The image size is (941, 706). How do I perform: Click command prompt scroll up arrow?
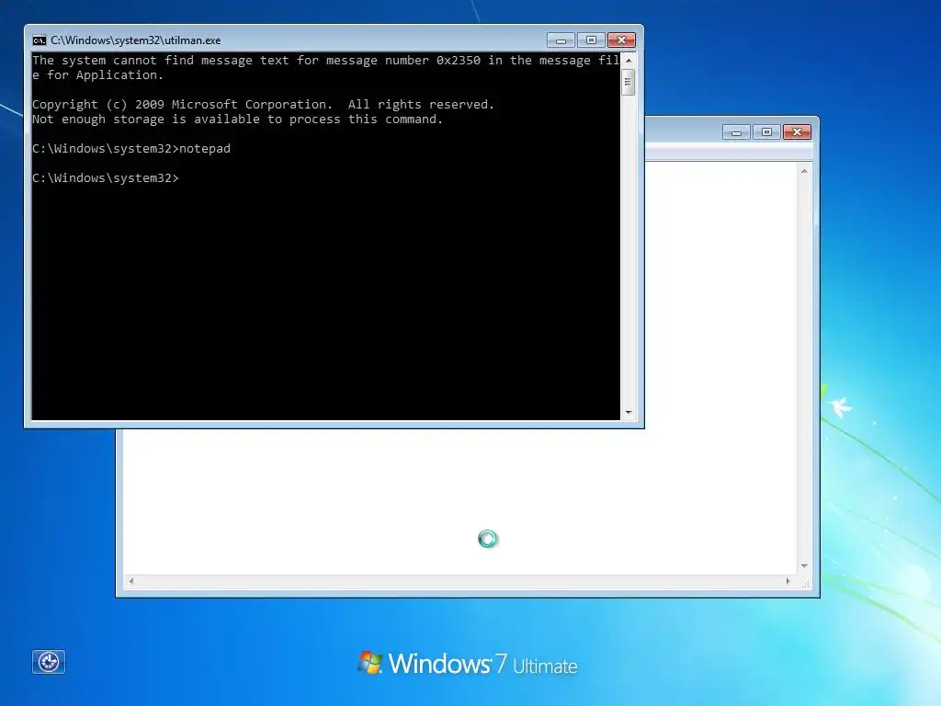coord(629,60)
